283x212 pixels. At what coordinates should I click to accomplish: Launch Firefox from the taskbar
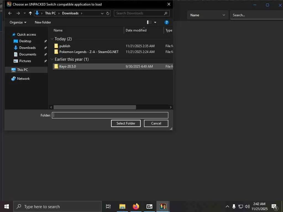tap(136, 206)
